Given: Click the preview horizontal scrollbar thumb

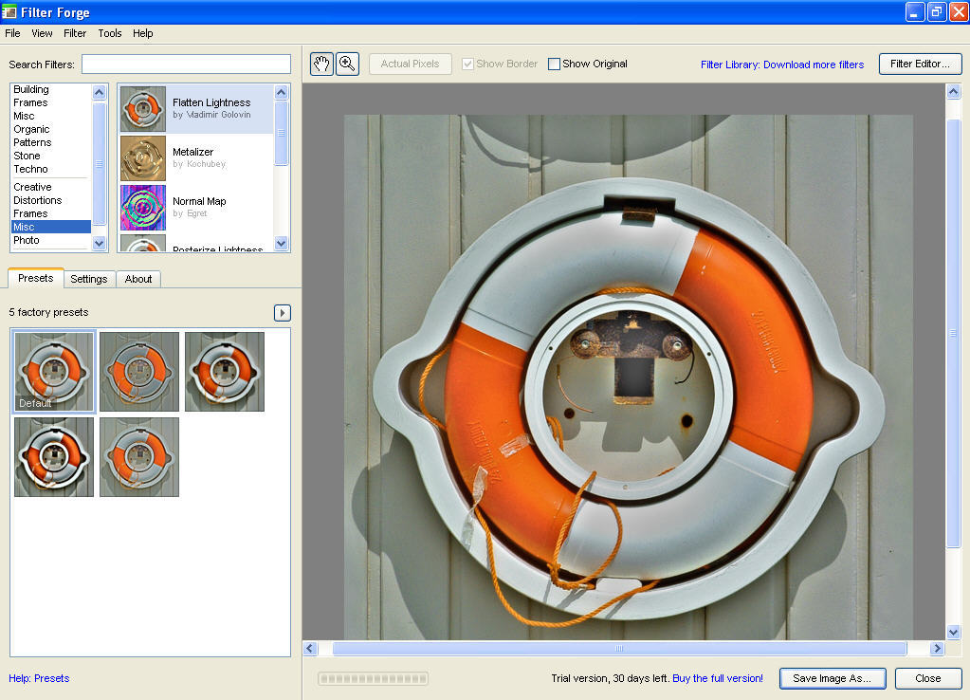Looking at the screenshot, I should 619,648.
